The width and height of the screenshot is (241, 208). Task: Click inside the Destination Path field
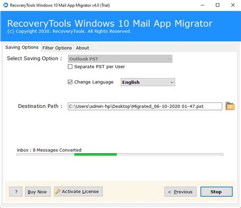(145, 107)
